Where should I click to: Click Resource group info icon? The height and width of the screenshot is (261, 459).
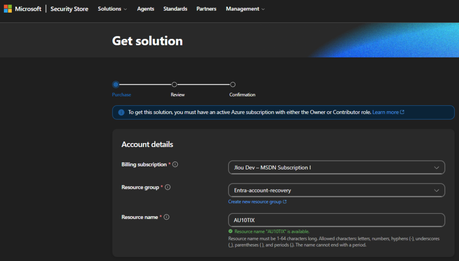pos(168,187)
